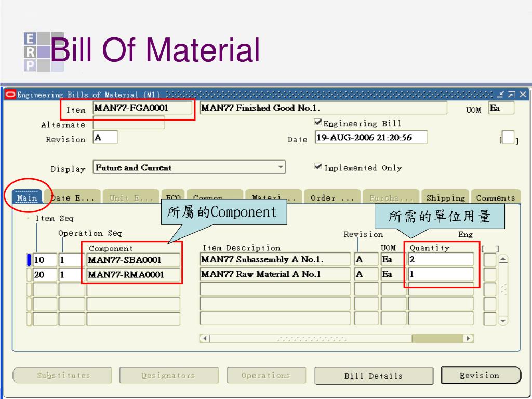Screen dimensions: 532x399
Task: Switch to the Main tab
Action: coord(27,197)
